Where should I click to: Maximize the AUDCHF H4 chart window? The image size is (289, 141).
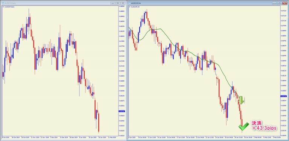pyautogui.click(x=280, y=3)
